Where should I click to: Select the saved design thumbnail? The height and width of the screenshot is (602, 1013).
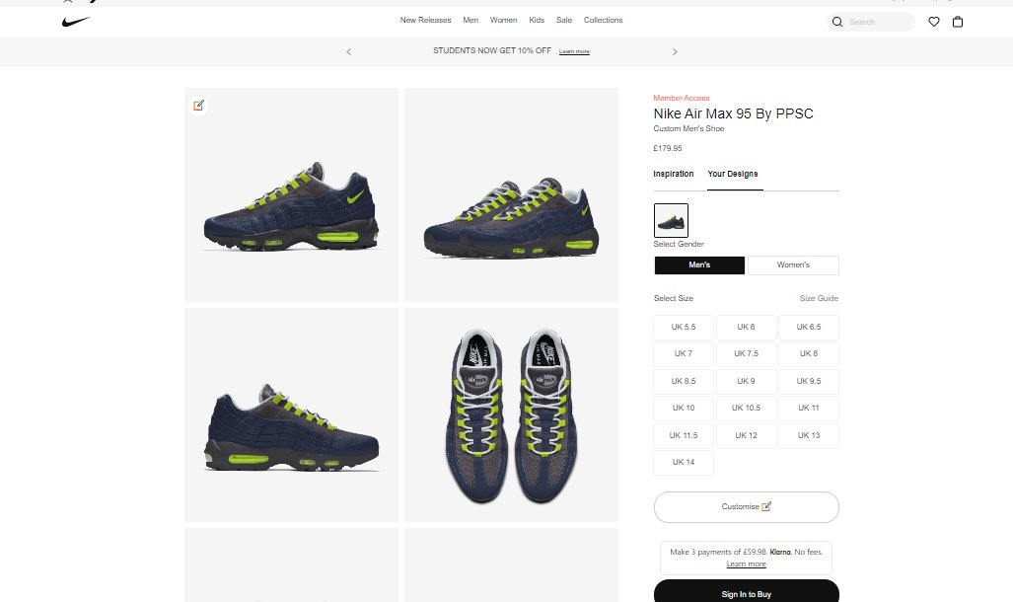671,220
